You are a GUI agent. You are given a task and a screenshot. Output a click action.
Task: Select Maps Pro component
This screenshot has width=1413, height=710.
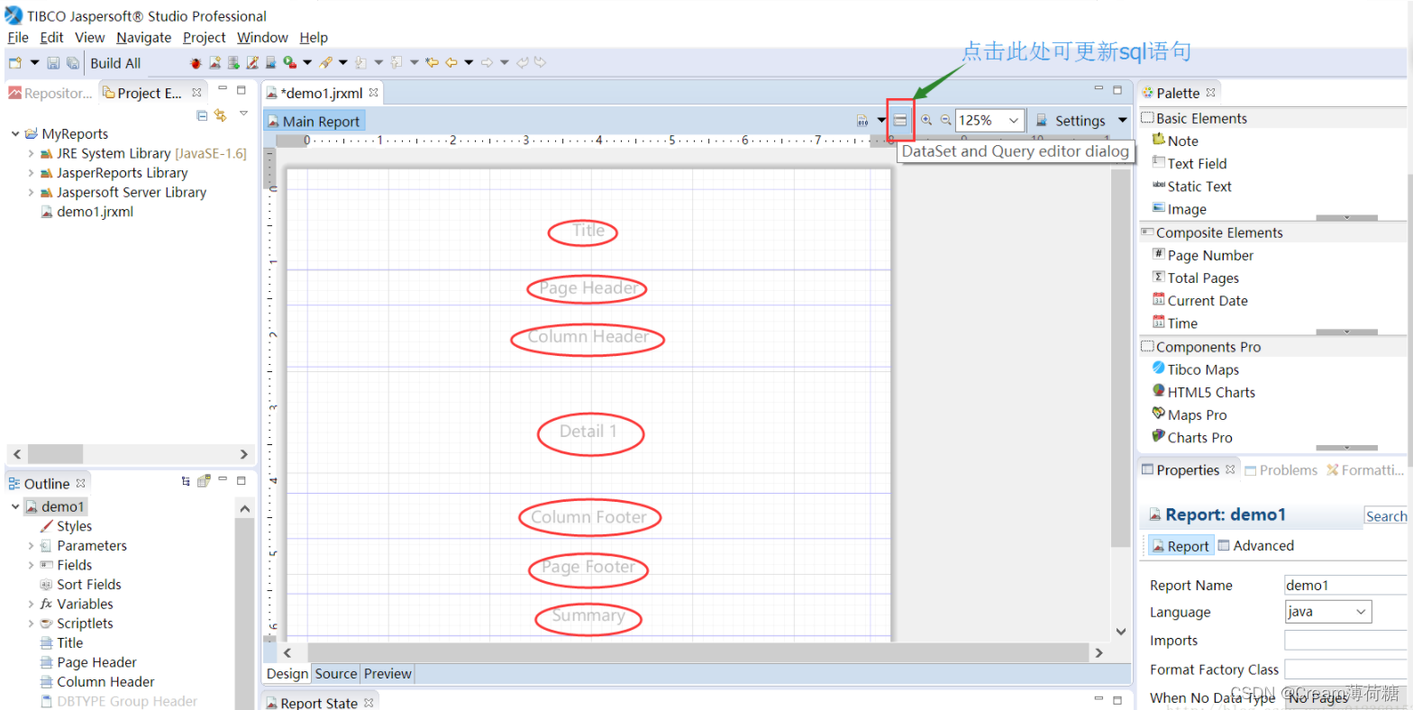point(1190,414)
